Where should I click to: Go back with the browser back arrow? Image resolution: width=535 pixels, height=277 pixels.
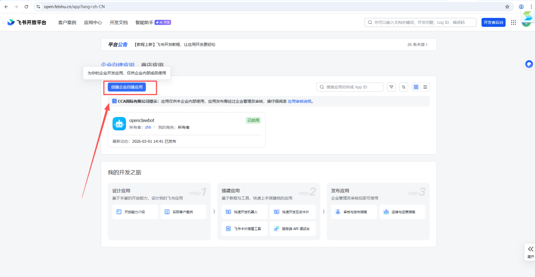pyautogui.click(x=6, y=6)
